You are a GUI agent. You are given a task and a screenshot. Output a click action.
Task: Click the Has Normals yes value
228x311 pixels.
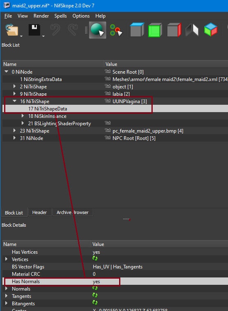point(96,282)
